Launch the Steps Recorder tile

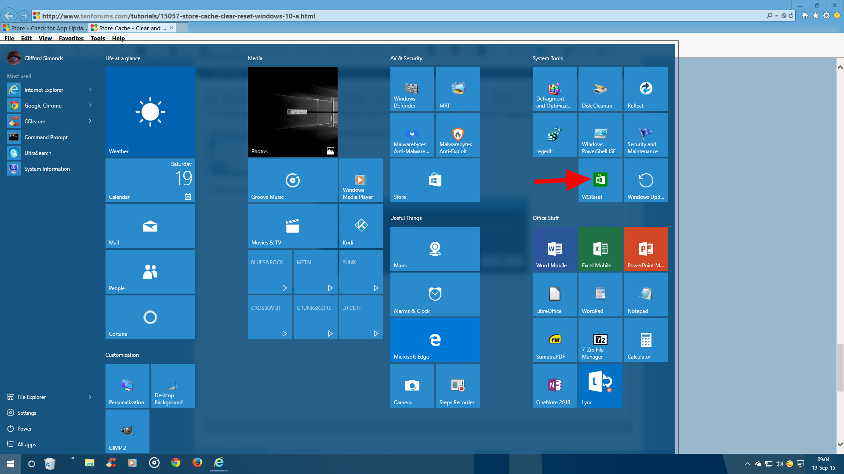[458, 386]
